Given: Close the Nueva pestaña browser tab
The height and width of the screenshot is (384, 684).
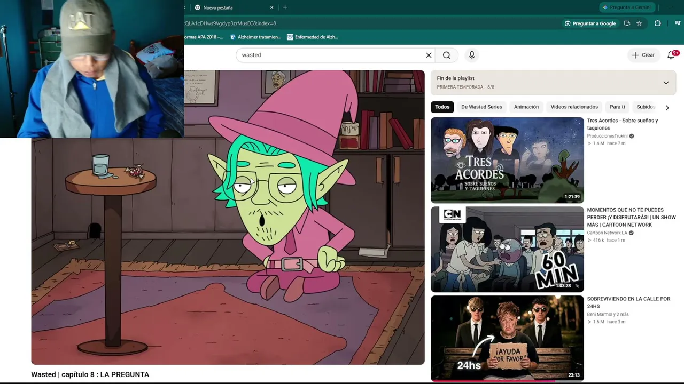Looking at the screenshot, I should click(x=271, y=7).
